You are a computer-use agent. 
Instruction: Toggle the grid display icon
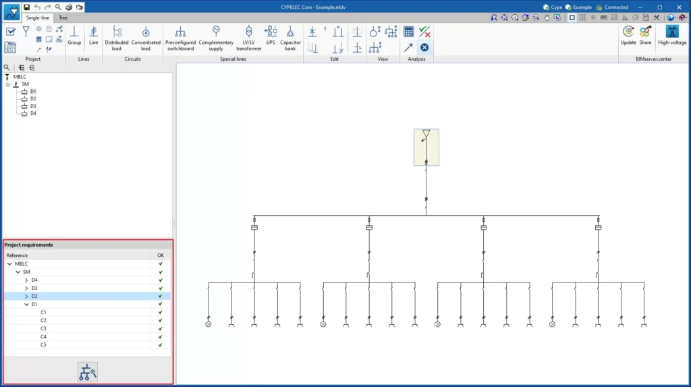click(582, 18)
